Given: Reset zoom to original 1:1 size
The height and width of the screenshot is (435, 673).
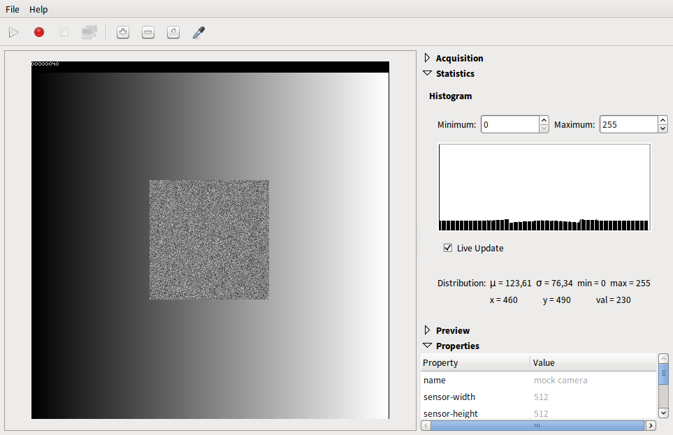Looking at the screenshot, I should (x=173, y=32).
